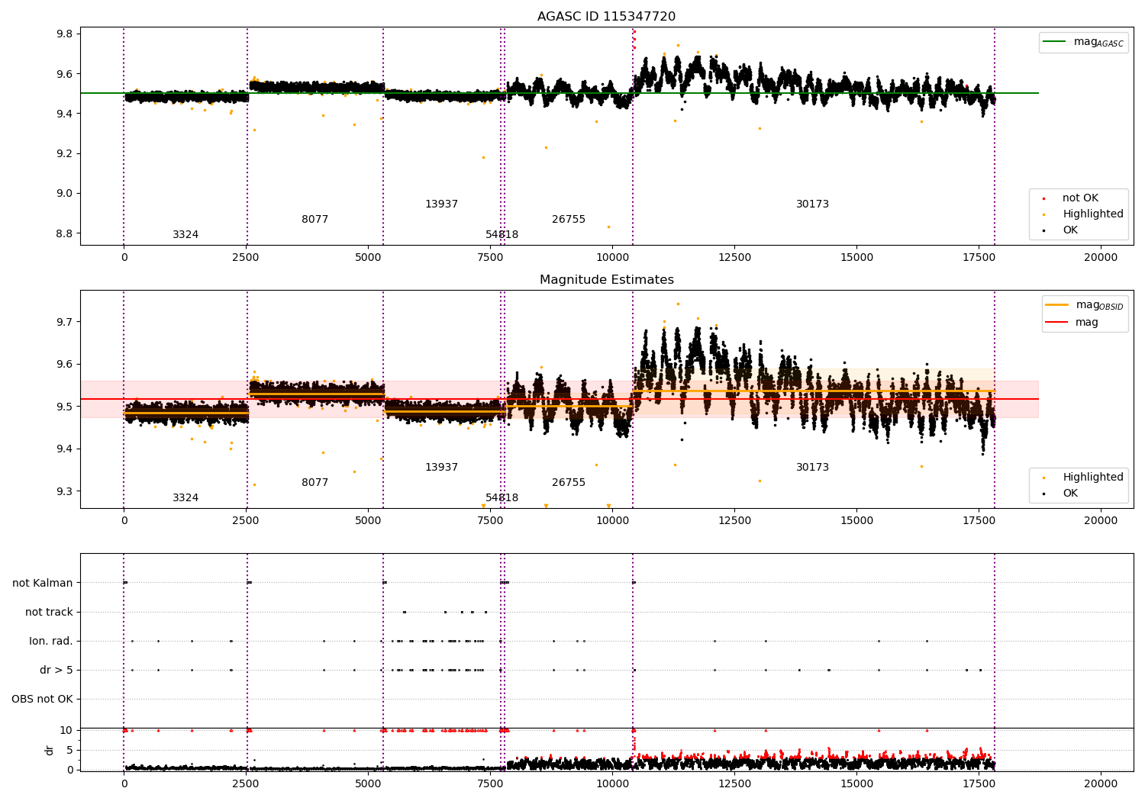Click the 'AGASC ID 115347720' plot title
Screen dimensions: 1145x801
(x=606, y=17)
